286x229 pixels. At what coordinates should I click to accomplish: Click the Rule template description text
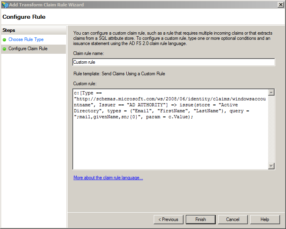119,74
